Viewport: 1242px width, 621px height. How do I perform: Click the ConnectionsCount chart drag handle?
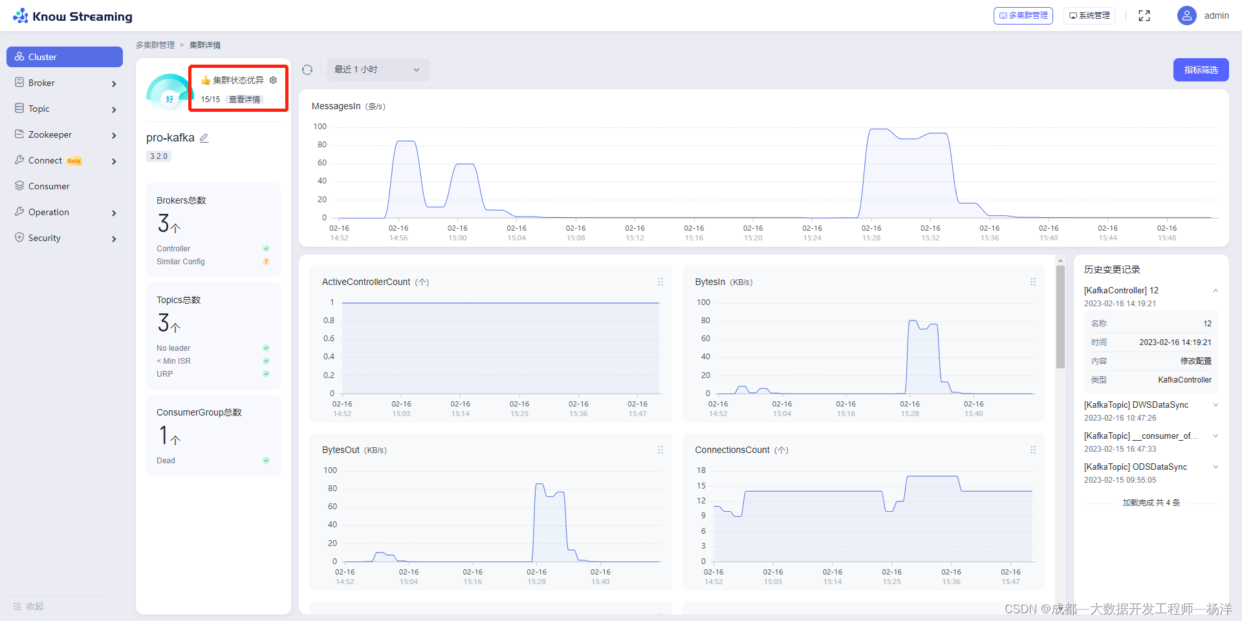click(1033, 450)
